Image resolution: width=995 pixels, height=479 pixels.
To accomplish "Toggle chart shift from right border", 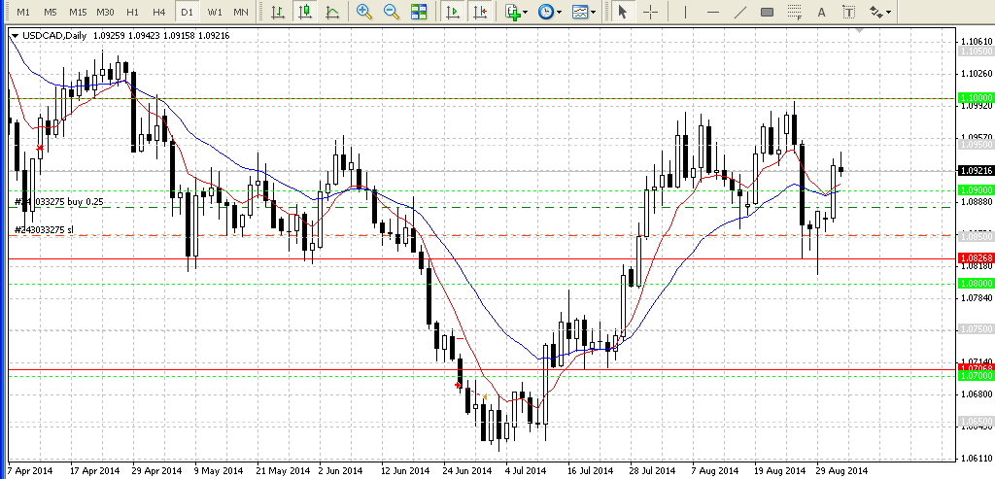I will (480, 12).
